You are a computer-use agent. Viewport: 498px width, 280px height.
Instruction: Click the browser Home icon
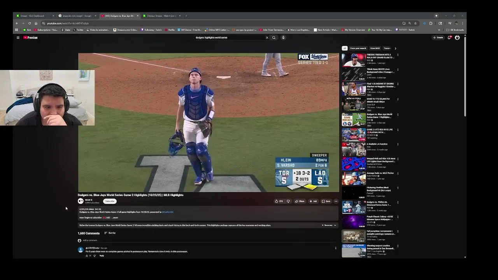(36, 23)
